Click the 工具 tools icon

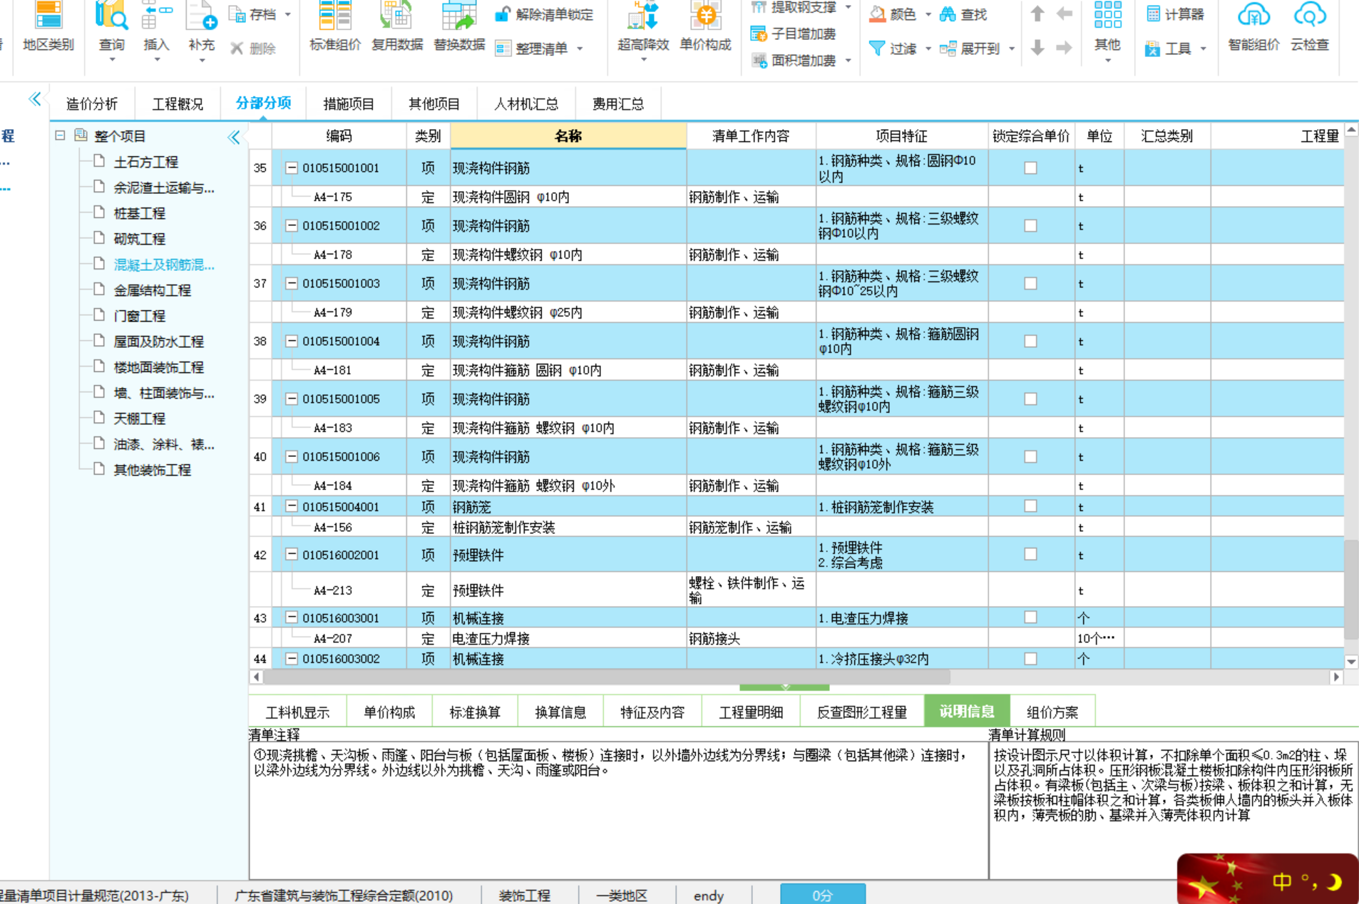coord(1152,48)
